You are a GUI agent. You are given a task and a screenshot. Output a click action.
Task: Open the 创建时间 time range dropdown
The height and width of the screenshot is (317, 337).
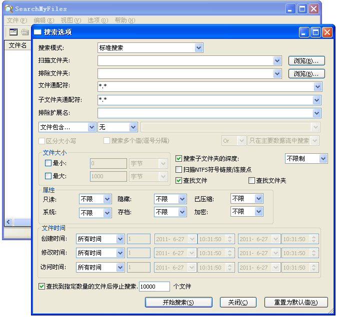120,239
